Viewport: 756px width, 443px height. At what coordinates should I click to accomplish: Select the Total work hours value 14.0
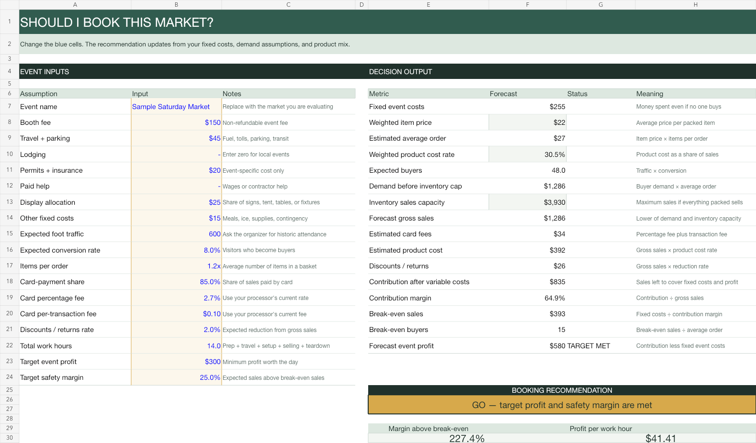(x=176, y=346)
